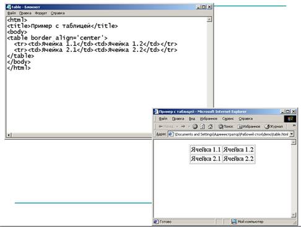Click the <body> opening tag line
301x227 pixels.
[17, 32]
